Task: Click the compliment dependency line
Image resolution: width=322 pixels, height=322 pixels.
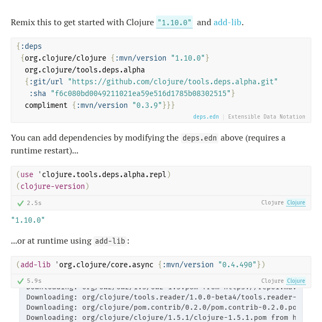Action: point(100,105)
